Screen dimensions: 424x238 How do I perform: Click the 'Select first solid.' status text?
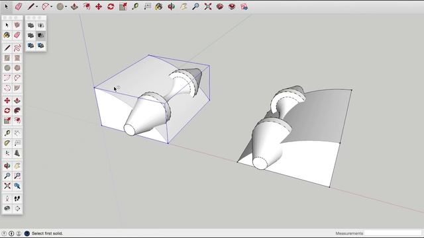click(x=47, y=233)
